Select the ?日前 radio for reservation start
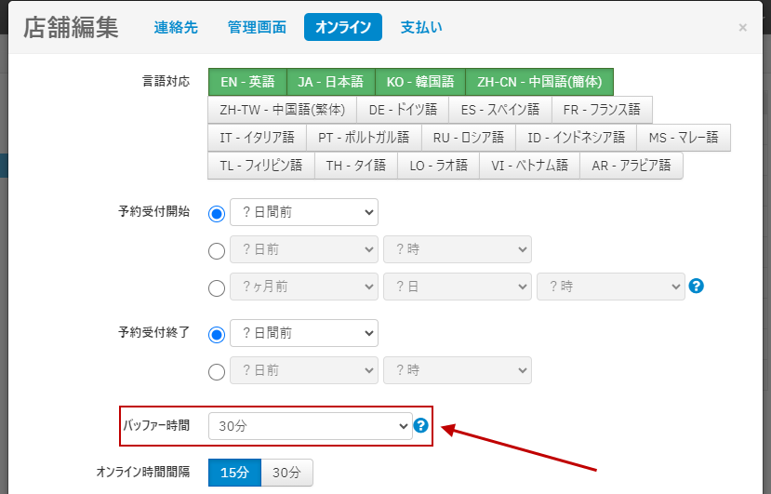The width and height of the screenshot is (771, 494). click(x=217, y=250)
